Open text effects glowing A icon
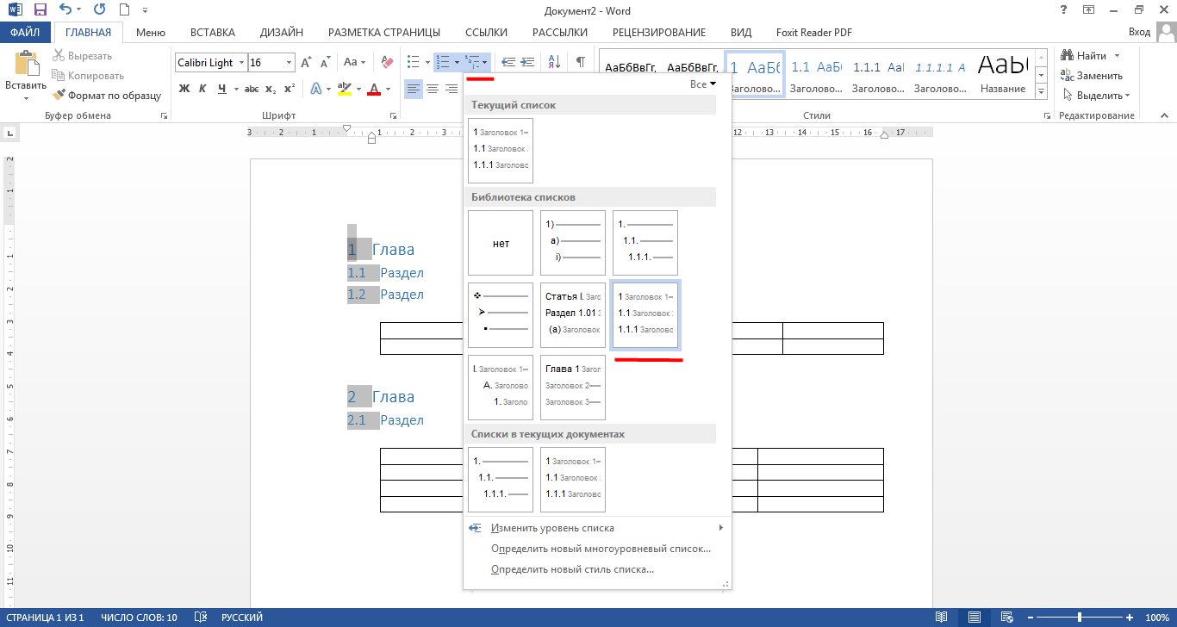This screenshot has height=627, width=1177. [316, 89]
